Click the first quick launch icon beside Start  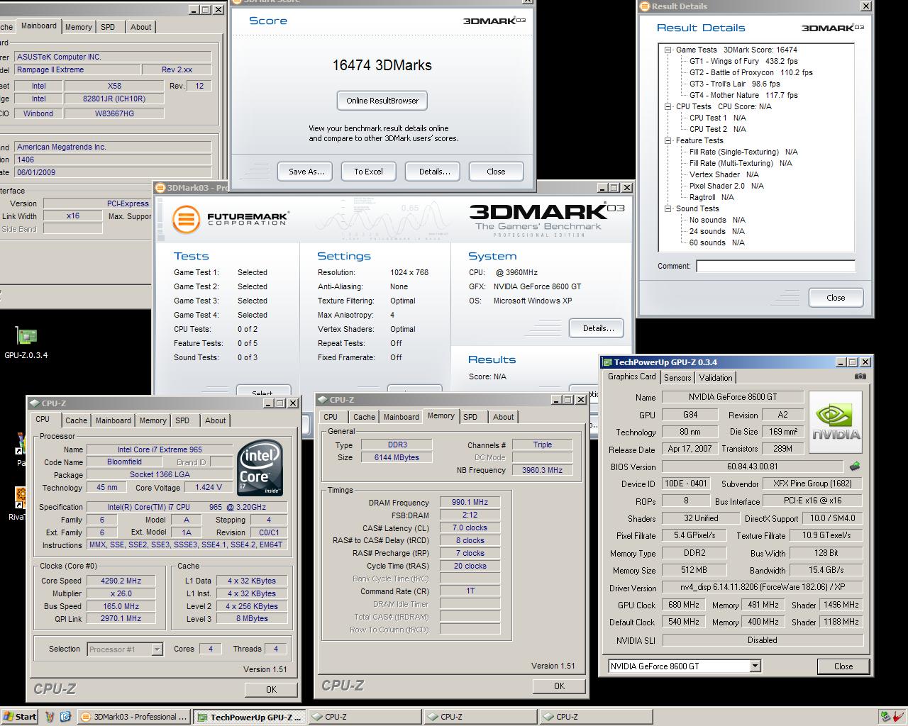[50, 717]
